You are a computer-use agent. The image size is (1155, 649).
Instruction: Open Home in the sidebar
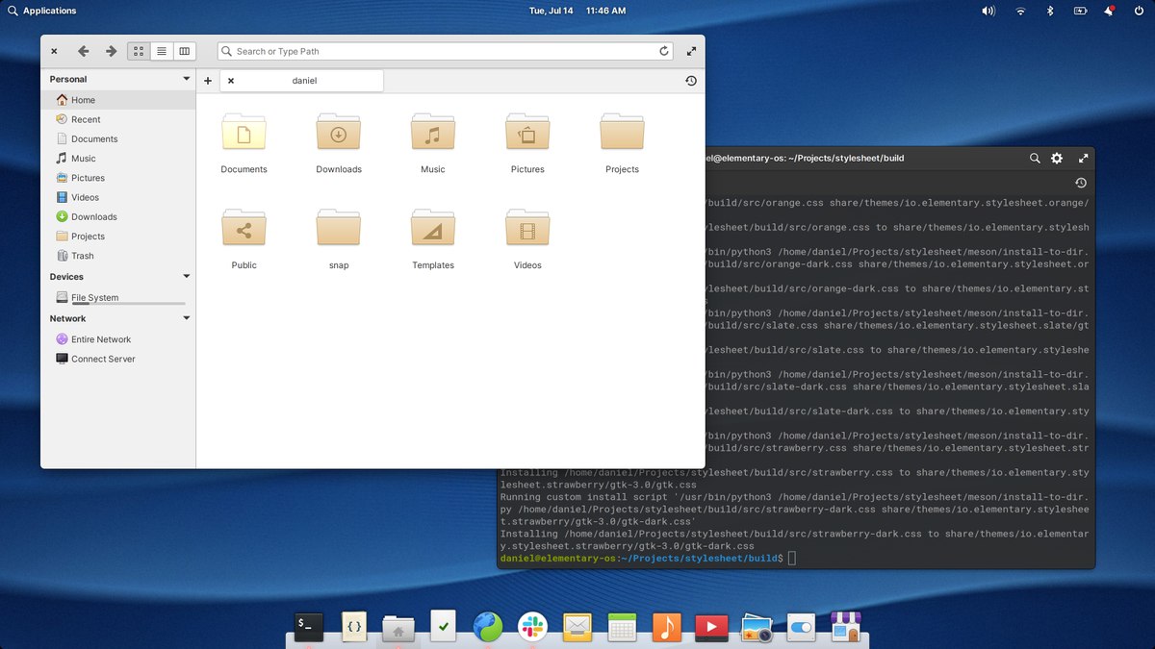pos(118,100)
